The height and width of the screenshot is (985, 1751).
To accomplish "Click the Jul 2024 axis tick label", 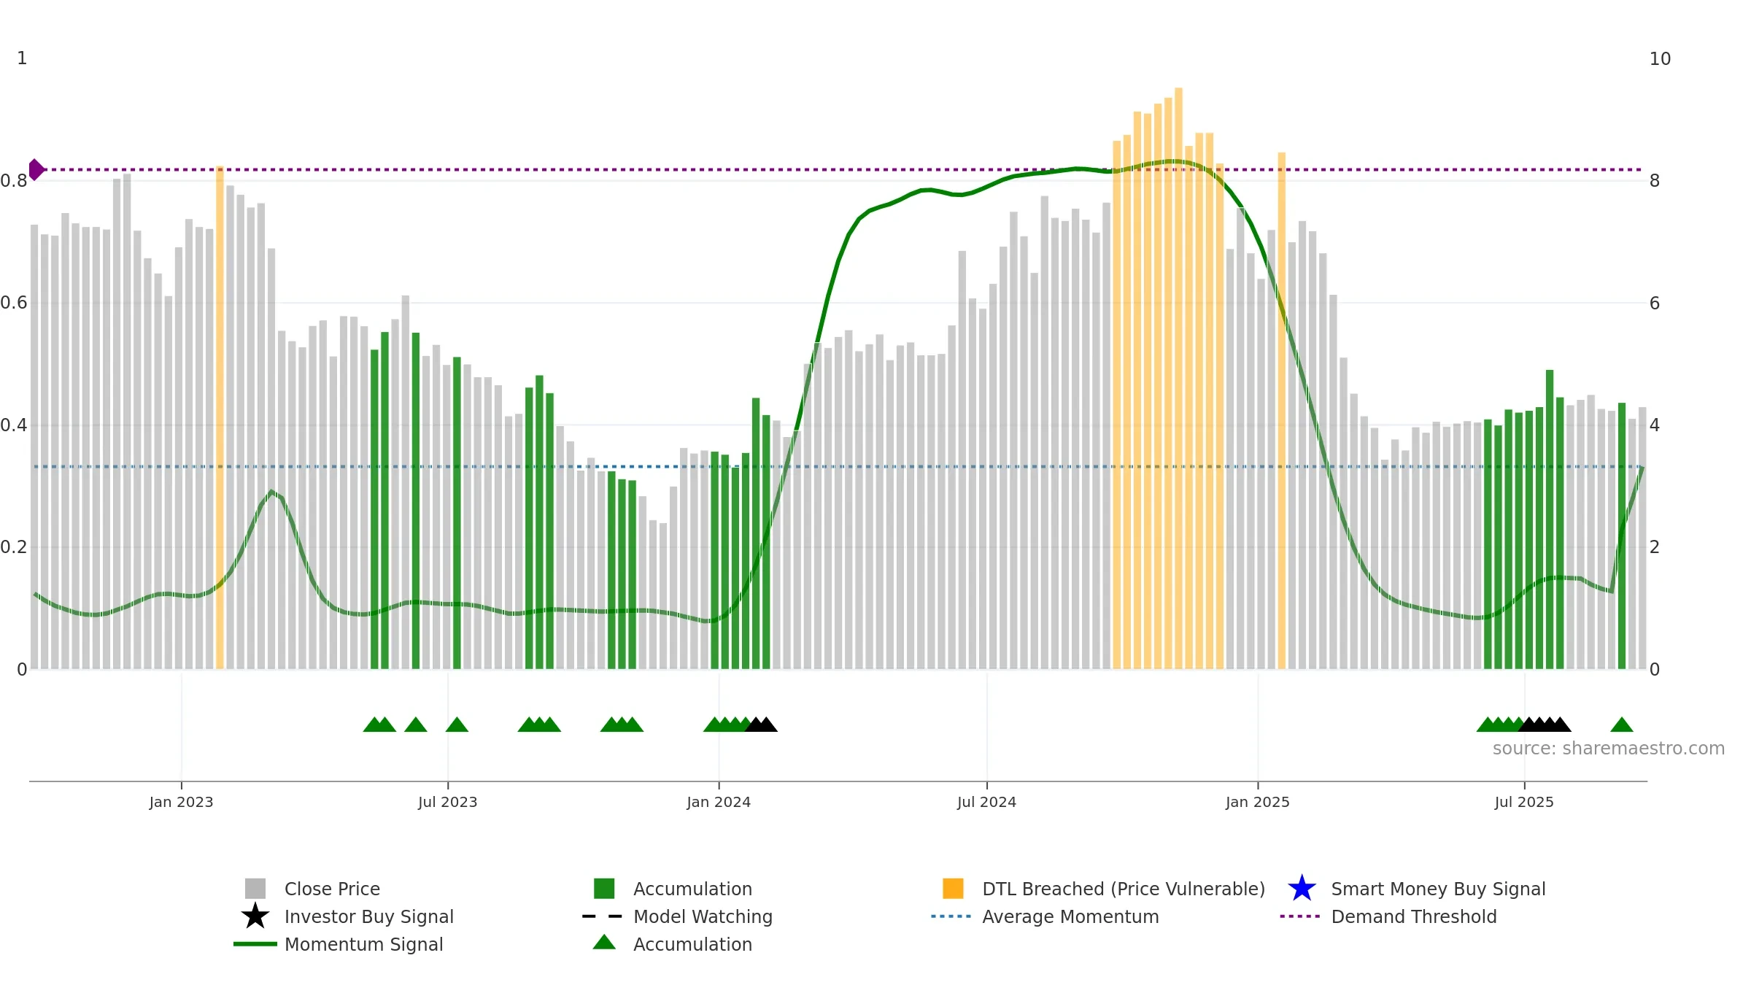I will pyautogui.click(x=986, y=802).
